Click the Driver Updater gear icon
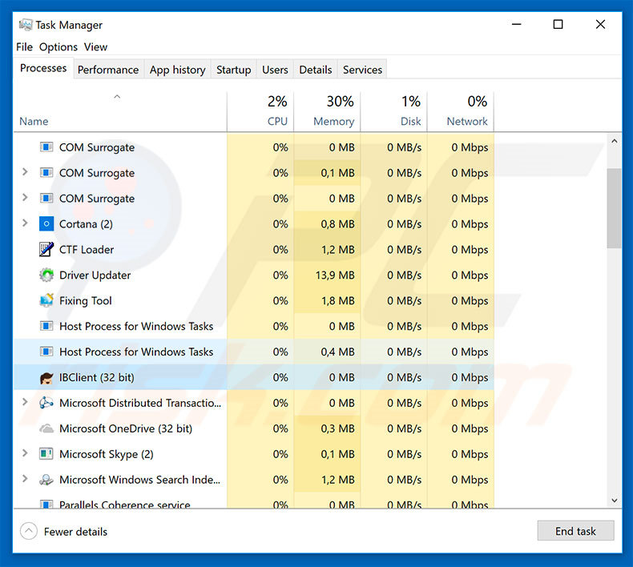The image size is (633, 567). pos(46,275)
